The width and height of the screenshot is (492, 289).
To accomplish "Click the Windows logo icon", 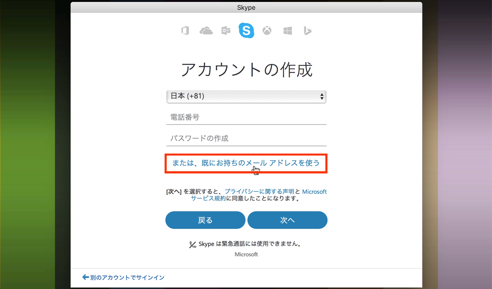I will (x=288, y=30).
